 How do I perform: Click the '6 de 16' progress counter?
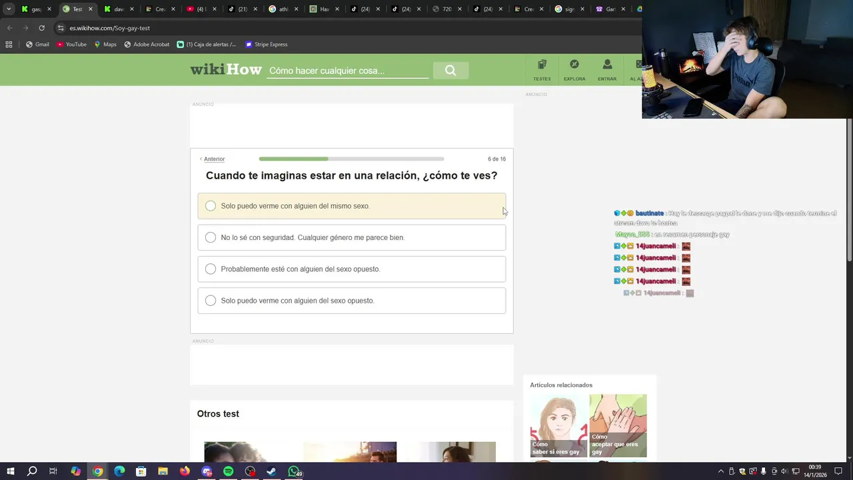click(x=496, y=159)
